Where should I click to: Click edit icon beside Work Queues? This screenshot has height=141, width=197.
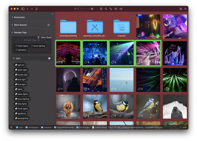click(x=49, y=25)
